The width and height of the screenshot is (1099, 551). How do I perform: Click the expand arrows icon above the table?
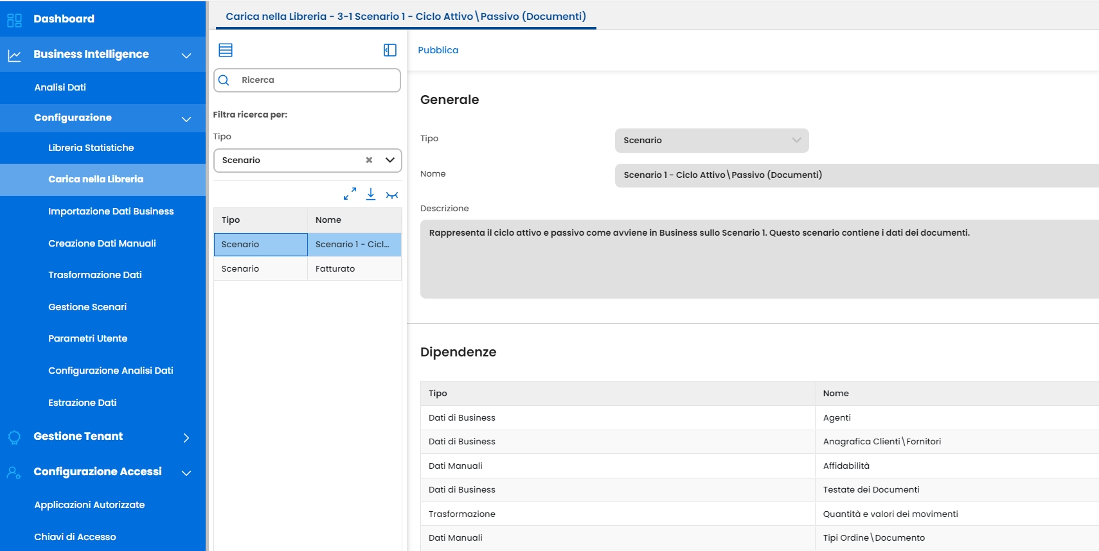pos(350,194)
